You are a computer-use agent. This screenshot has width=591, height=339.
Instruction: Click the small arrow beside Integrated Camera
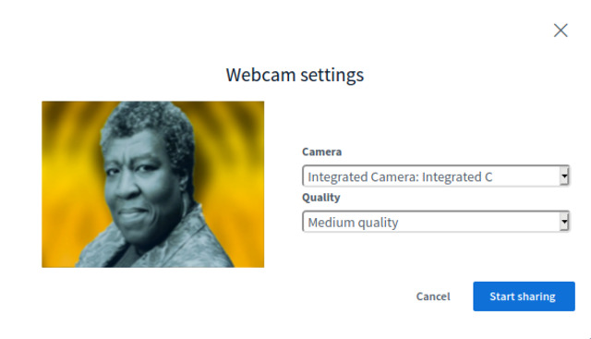click(564, 176)
